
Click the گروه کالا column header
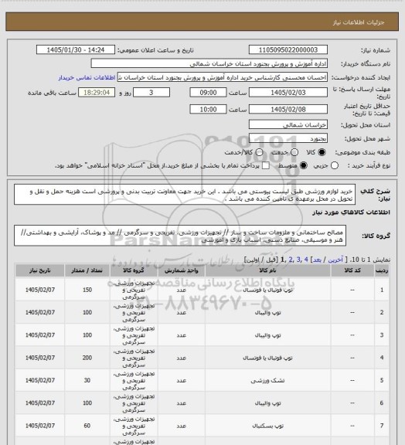[134, 270]
